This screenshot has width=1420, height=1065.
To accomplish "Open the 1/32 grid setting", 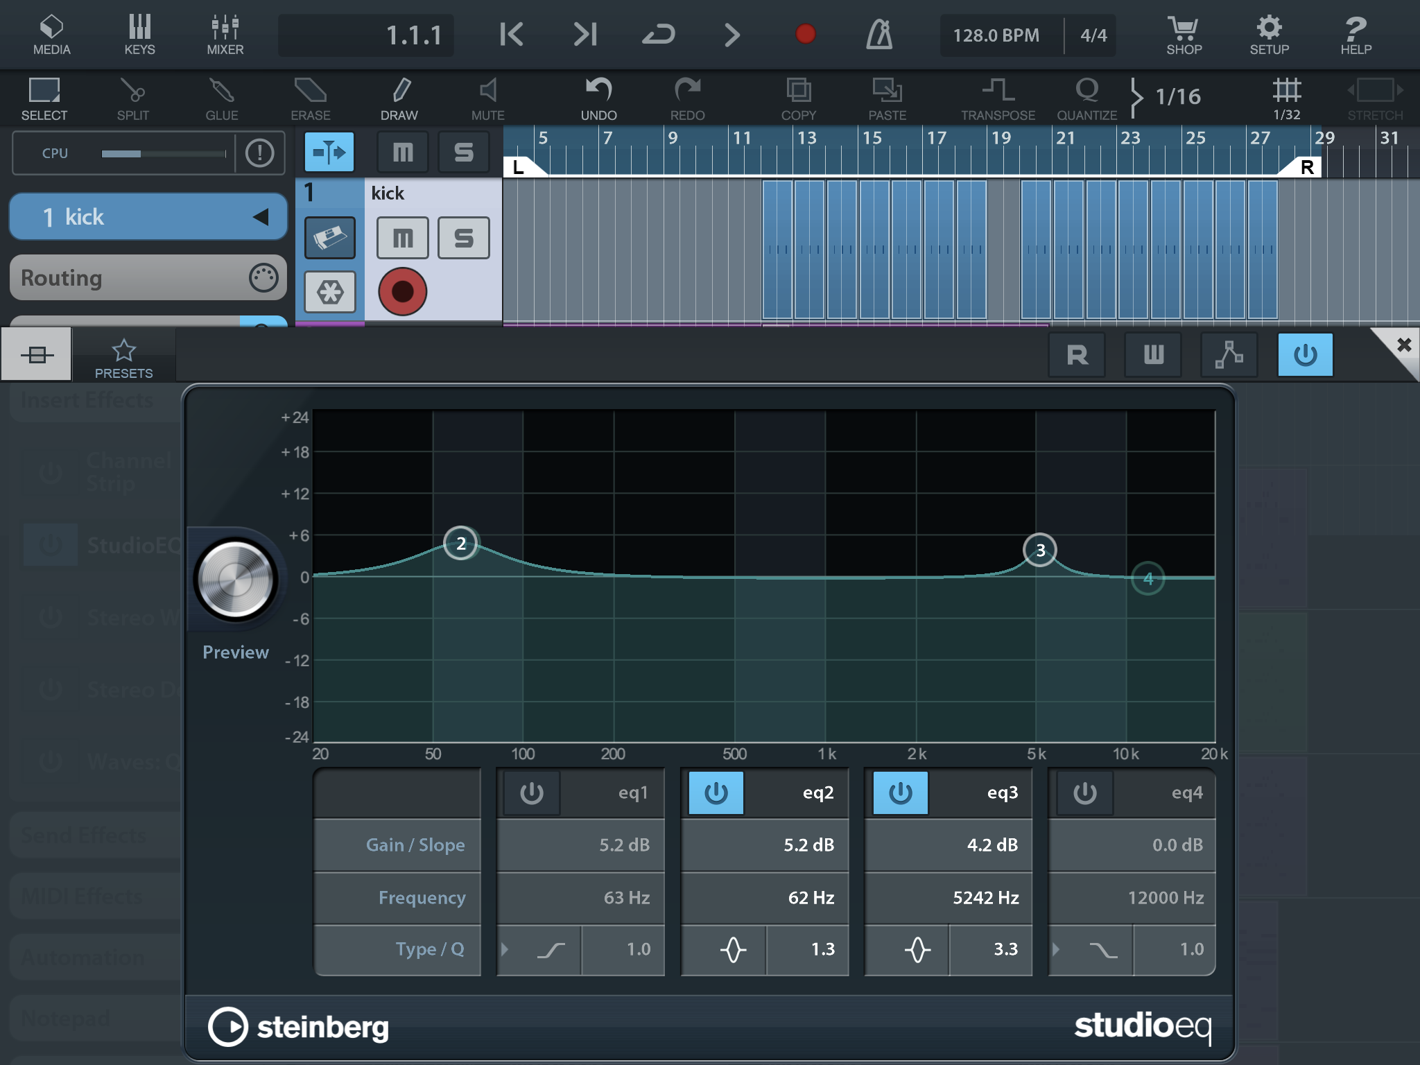I will tap(1287, 98).
